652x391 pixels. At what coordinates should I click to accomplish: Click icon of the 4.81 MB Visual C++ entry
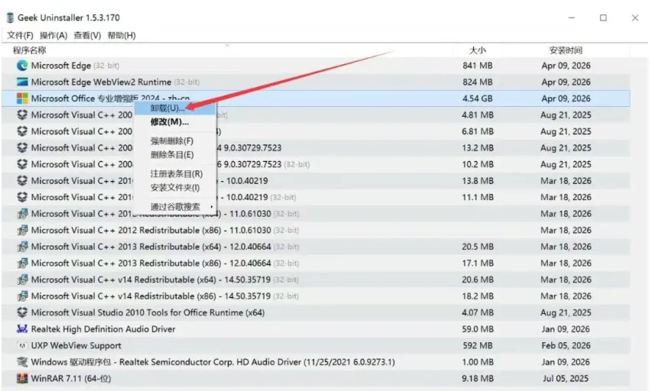pos(22,115)
